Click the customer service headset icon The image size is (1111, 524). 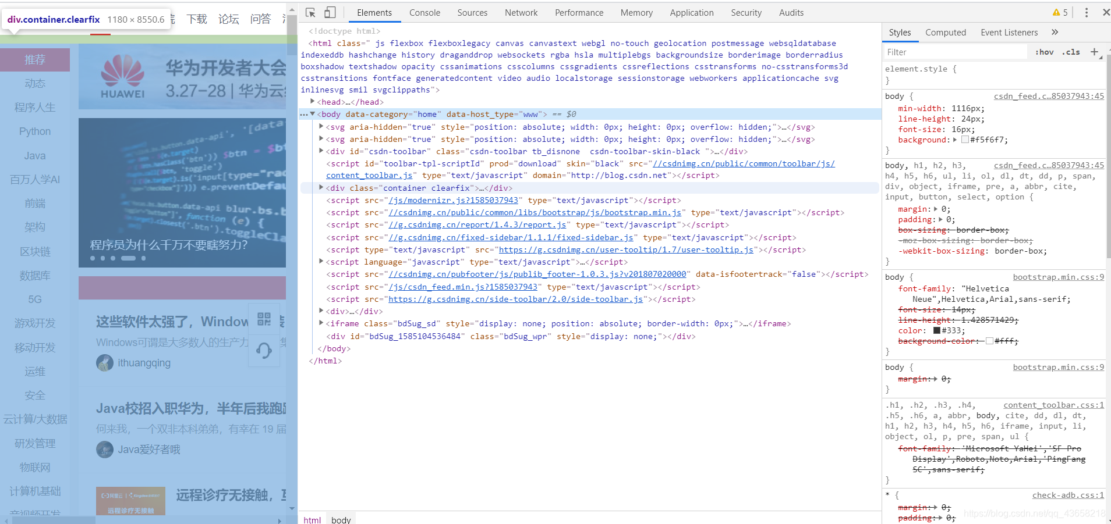(264, 350)
